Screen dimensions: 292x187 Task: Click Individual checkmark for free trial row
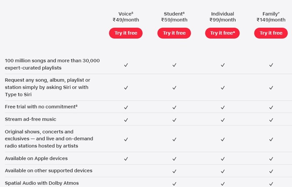pos(223,107)
